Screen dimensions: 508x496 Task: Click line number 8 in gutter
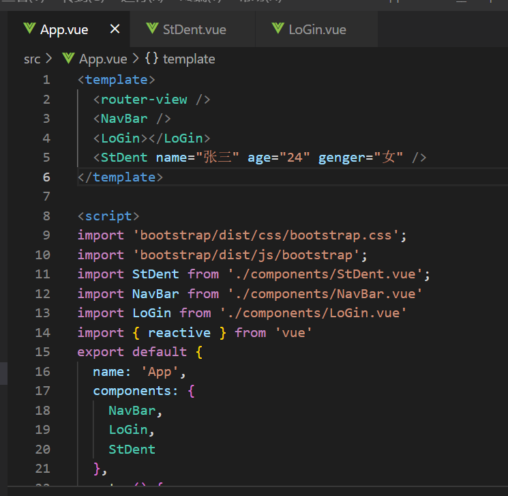click(46, 216)
